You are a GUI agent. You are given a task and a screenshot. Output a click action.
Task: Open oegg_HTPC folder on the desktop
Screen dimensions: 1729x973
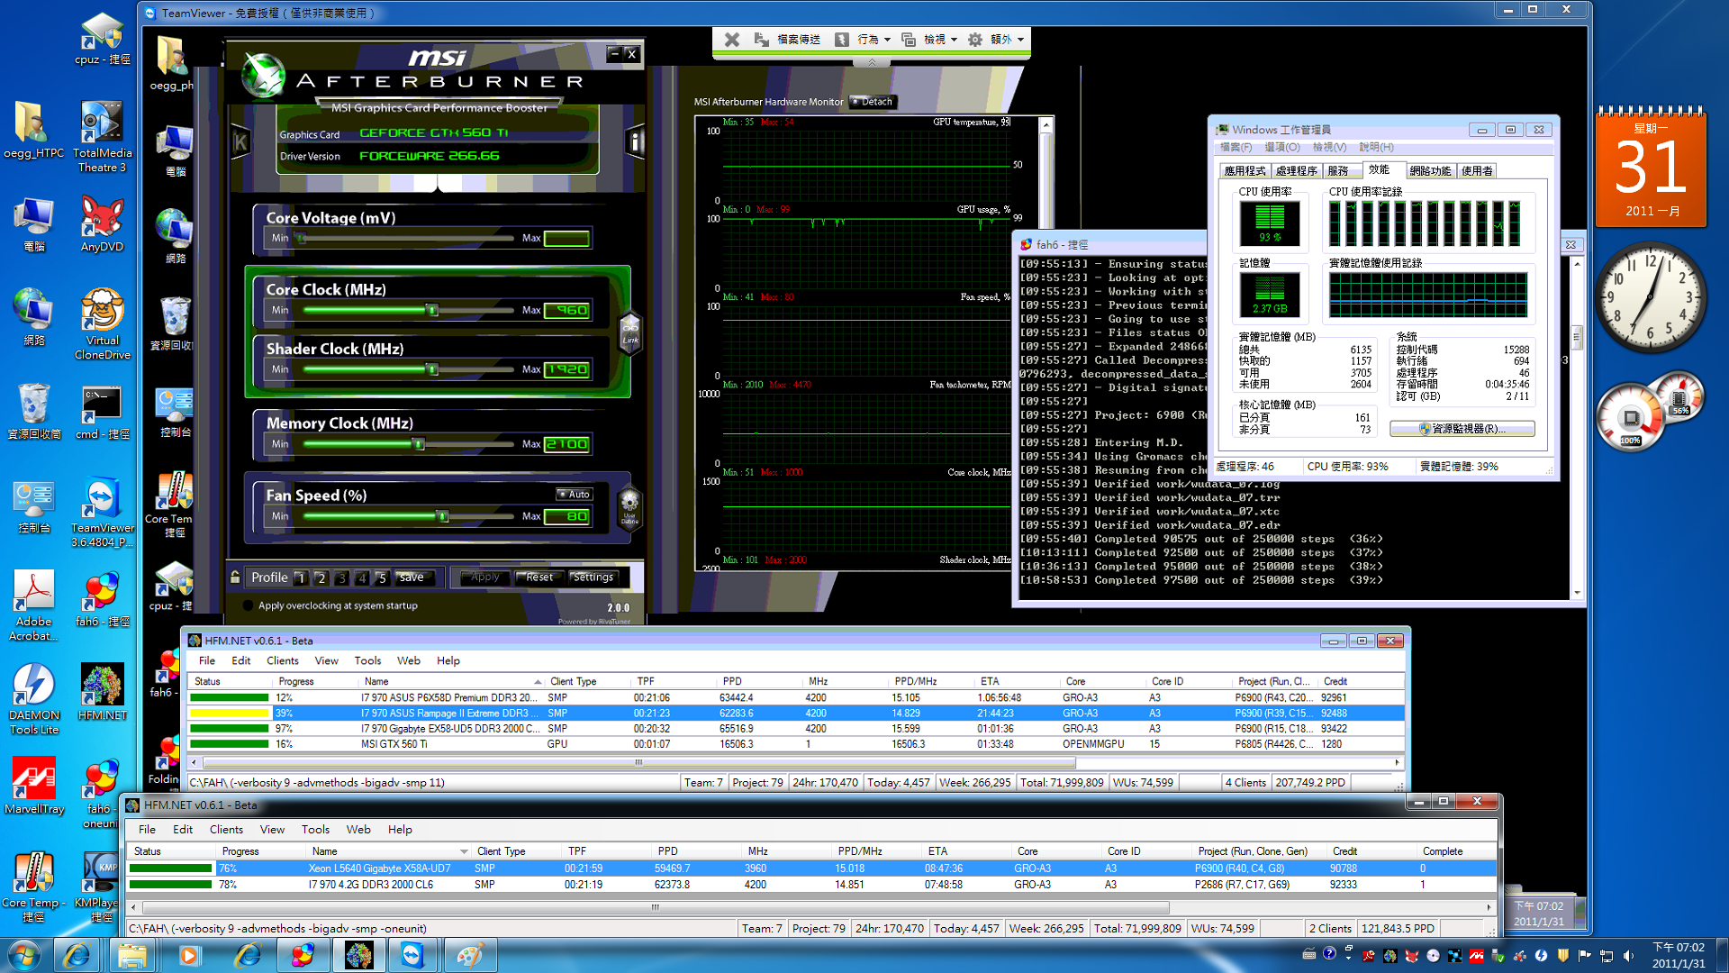[x=33, y=130]
